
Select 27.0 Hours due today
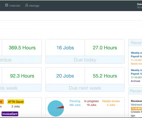(105, 48)
